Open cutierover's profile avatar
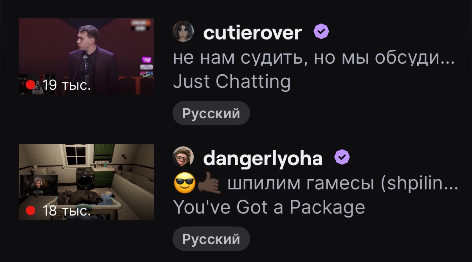Viewport: 472px width, 262px height. coord(183,31)
